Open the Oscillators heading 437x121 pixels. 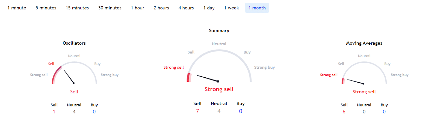pyautogui.click(x=74, y=43)
